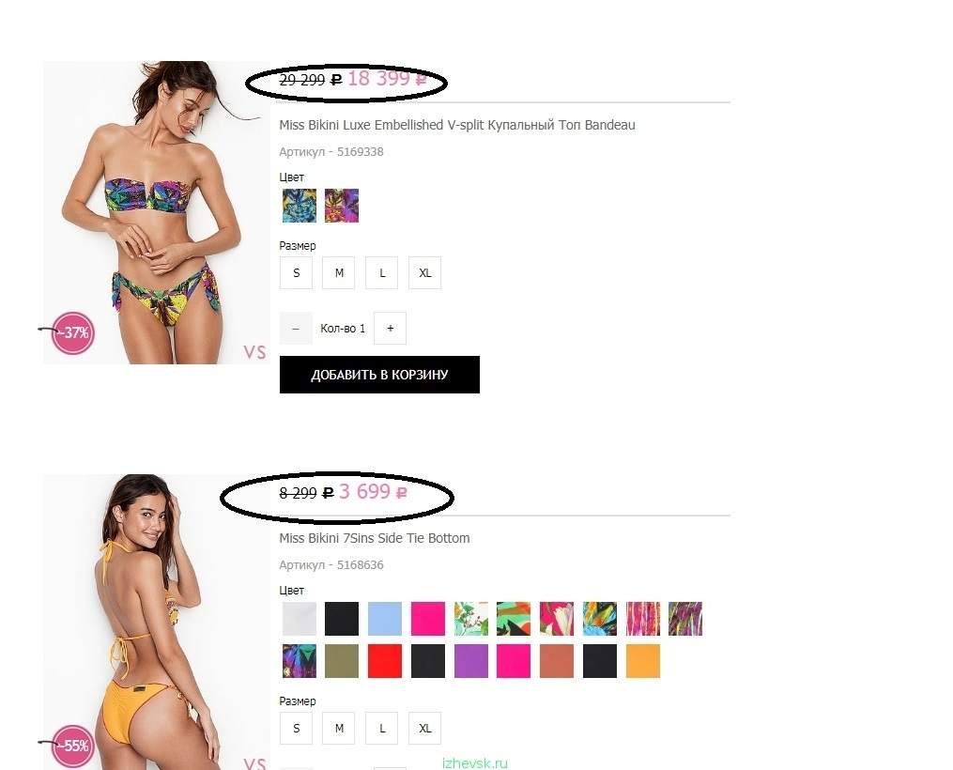Open the Miss Bikini Luxe Embellished Bandeau title
953x770 pixels.
coord(457,125)
